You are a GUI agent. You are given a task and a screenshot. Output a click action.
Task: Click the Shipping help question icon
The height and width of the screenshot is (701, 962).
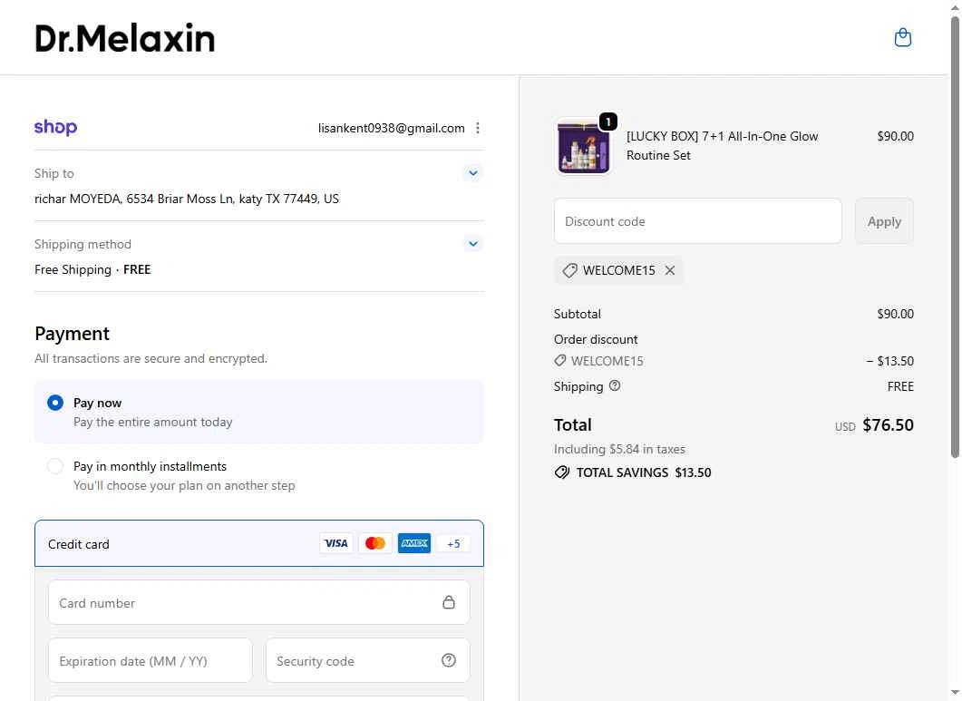click(614, 385)
